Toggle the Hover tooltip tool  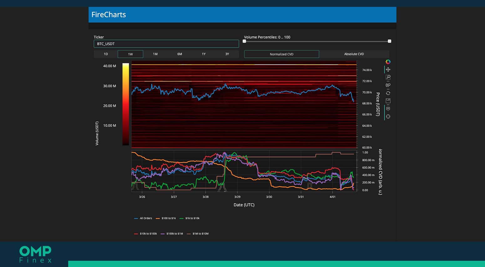pos(388,109)
